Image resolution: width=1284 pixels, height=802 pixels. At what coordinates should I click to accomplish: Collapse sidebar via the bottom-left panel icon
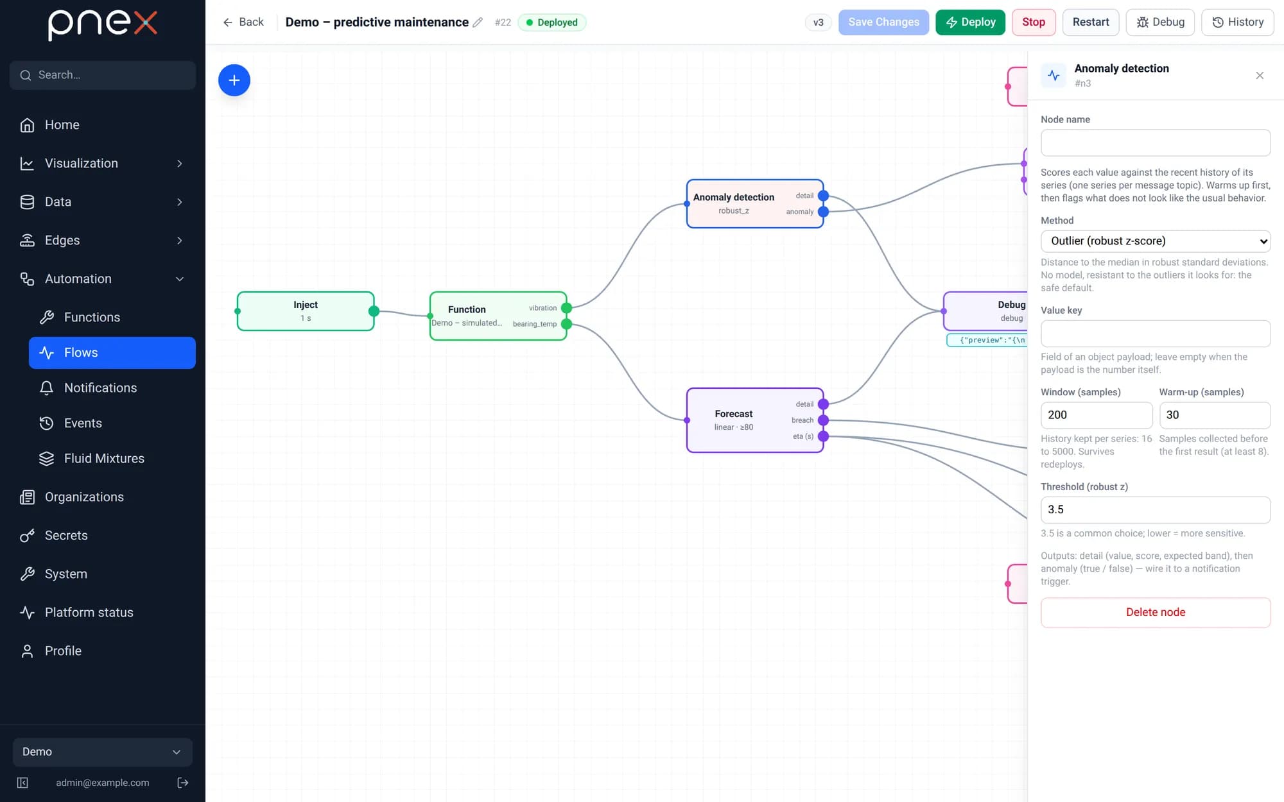point(22,783)
